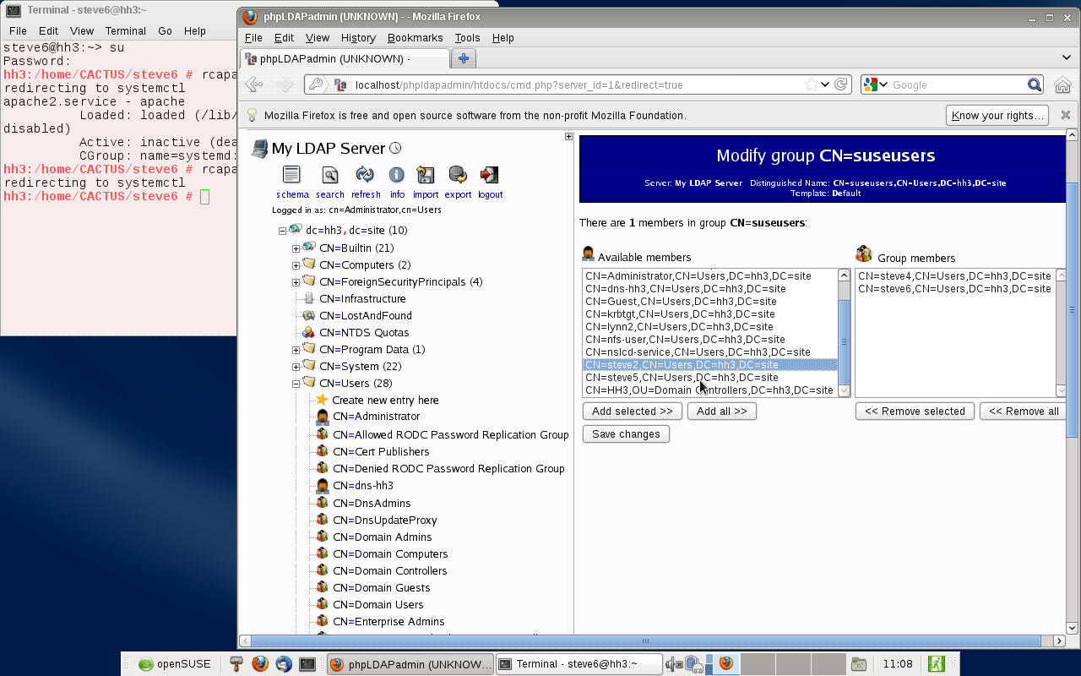Bookmark this page with the star icon

pyautogui.click(x=812, y=84)
